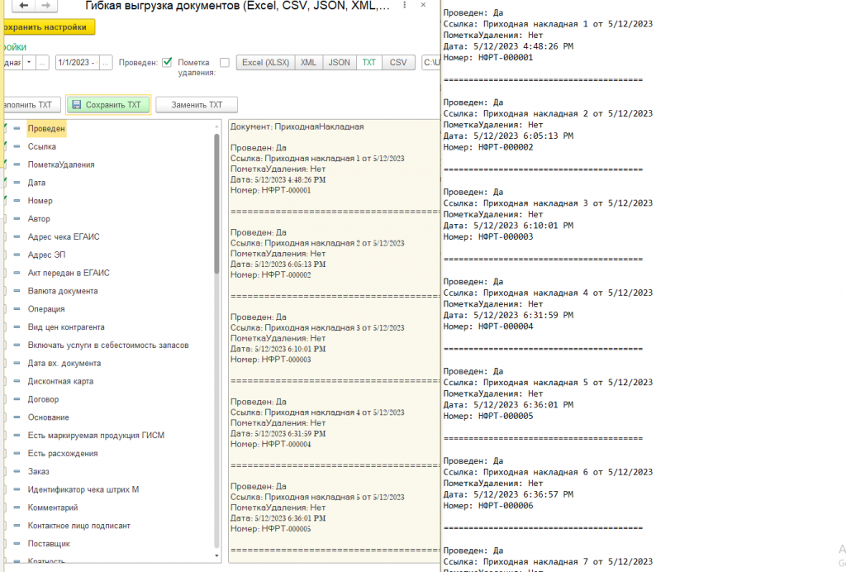Switch to the TXT format tab
846x572 pixels.
click(369, 63)
